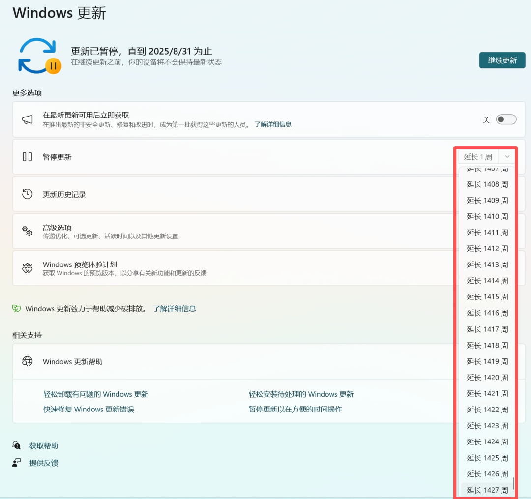Pick 延长 1418 周 option

pos(487,345)
